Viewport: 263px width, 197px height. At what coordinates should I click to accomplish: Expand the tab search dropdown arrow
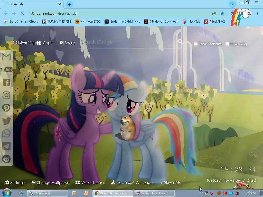232,4
